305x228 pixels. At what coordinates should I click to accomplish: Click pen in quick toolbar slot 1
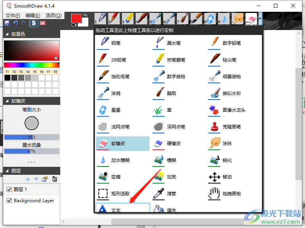click(100, 19)
